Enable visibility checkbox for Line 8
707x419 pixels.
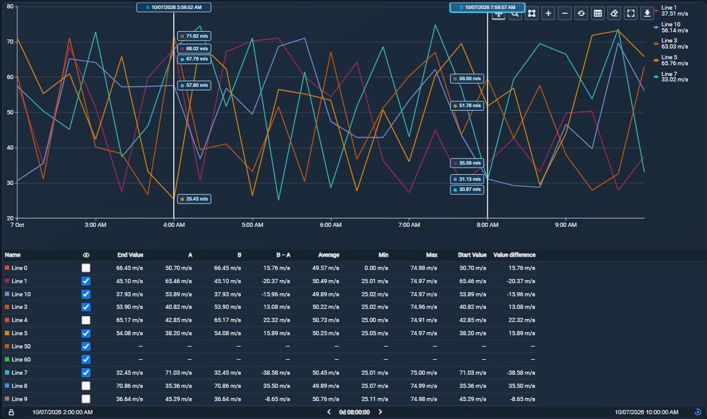86,385
